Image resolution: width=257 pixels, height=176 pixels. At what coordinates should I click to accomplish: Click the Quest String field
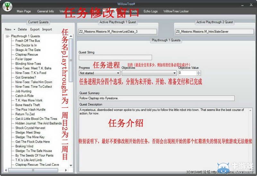115,57
